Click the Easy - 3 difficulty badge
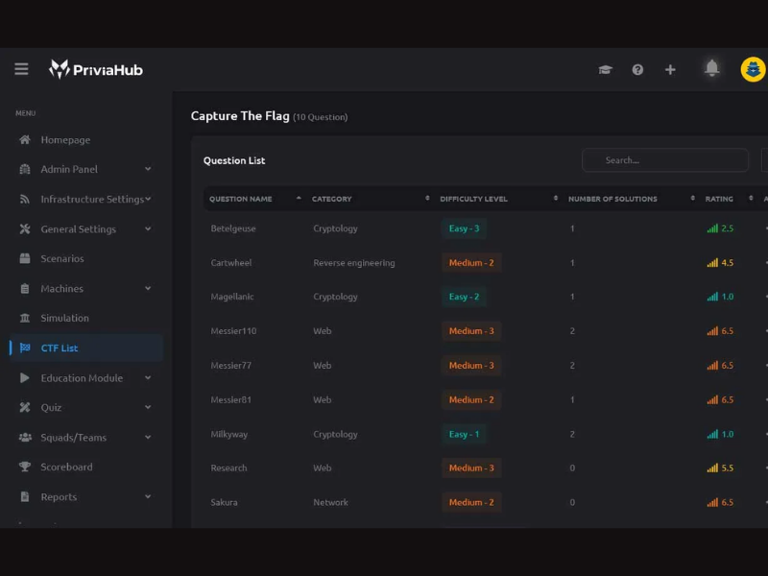This screenshot has width=768, height=576. coord(464,228)
